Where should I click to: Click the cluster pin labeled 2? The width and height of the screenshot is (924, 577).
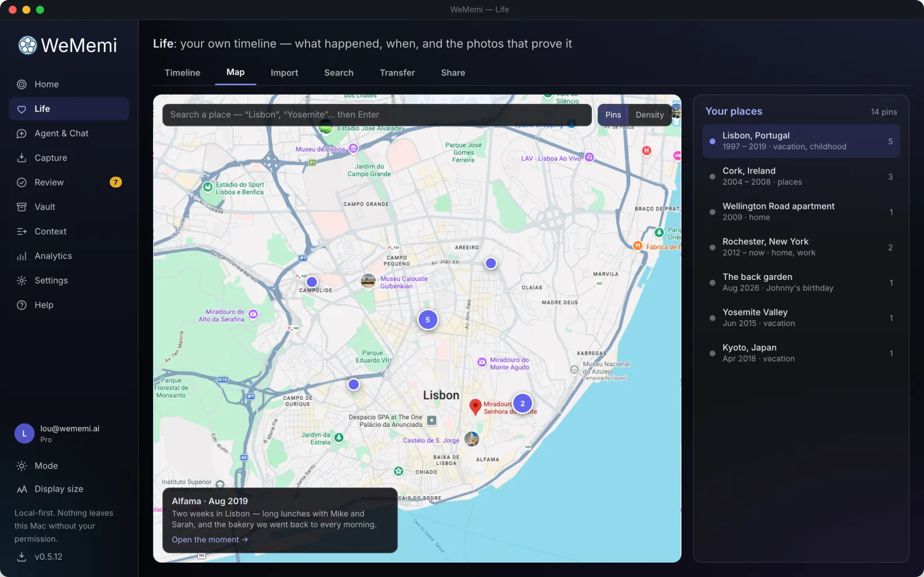point(523,403)
